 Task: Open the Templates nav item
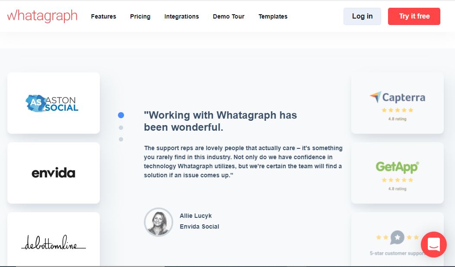[273, 16]
